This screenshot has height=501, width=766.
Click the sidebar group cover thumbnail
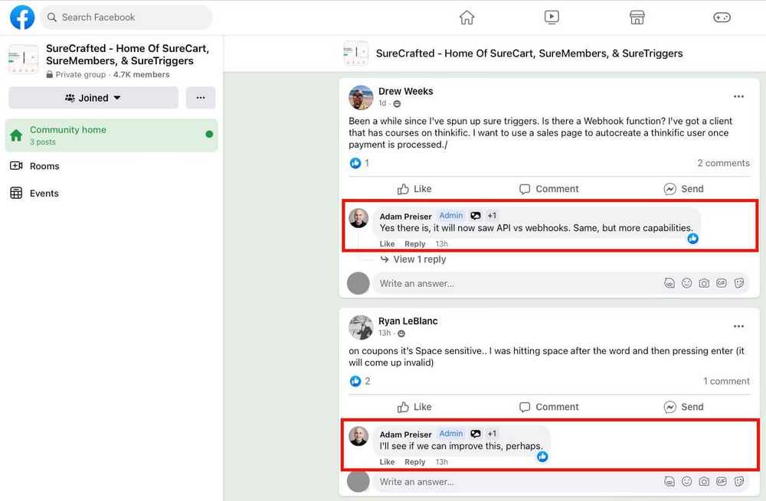24,59
